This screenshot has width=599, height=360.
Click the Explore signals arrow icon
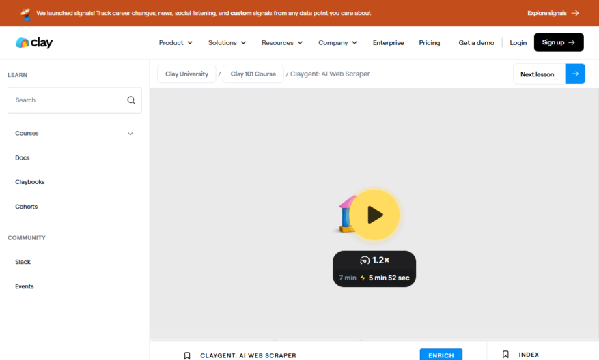click(575, 13)
